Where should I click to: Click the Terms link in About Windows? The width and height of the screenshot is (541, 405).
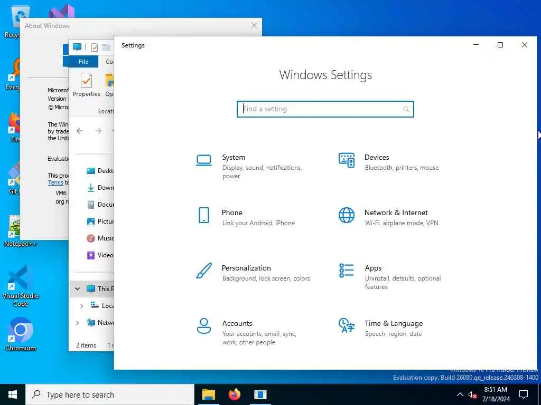(x=55, y=182)
